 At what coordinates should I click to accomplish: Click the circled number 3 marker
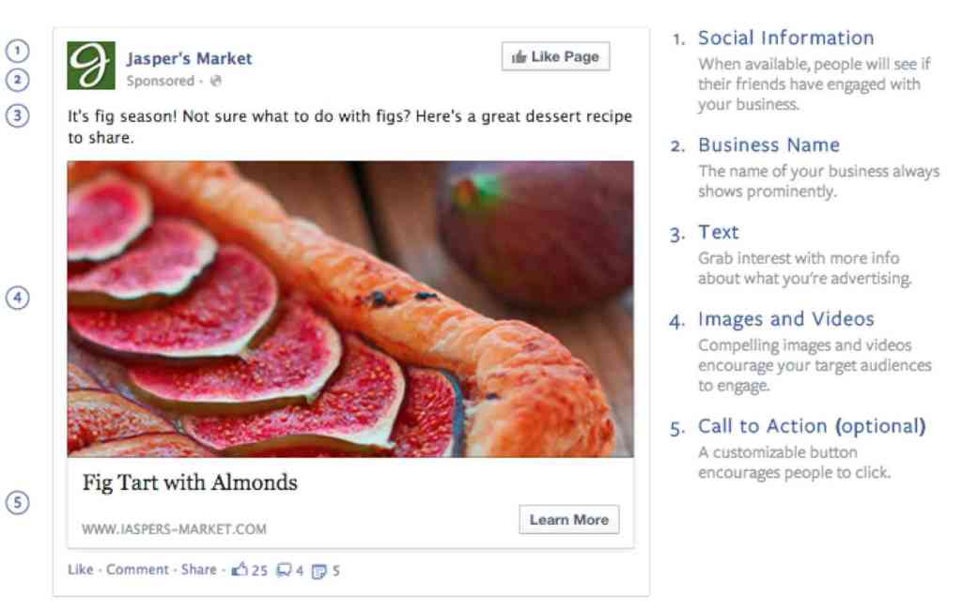pyautogui.click(x=18, y=115)
